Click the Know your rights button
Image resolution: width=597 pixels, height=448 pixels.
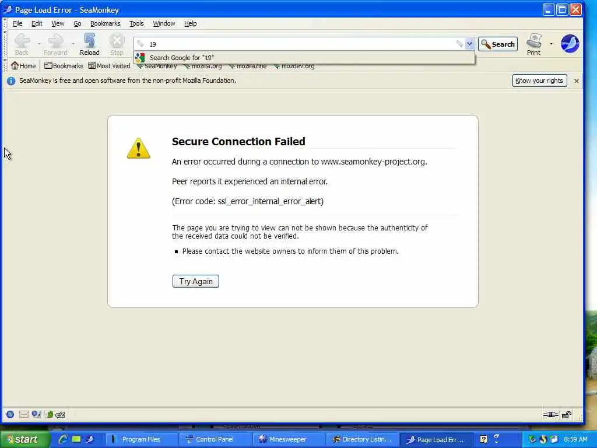click(539, 80)
